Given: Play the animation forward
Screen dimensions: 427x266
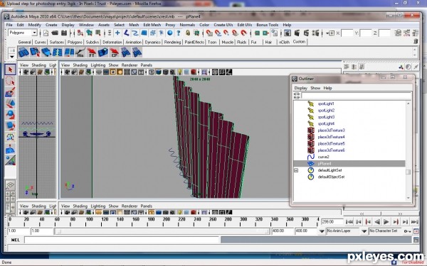Looking at the screenshot, I should (x=386, y=222).
